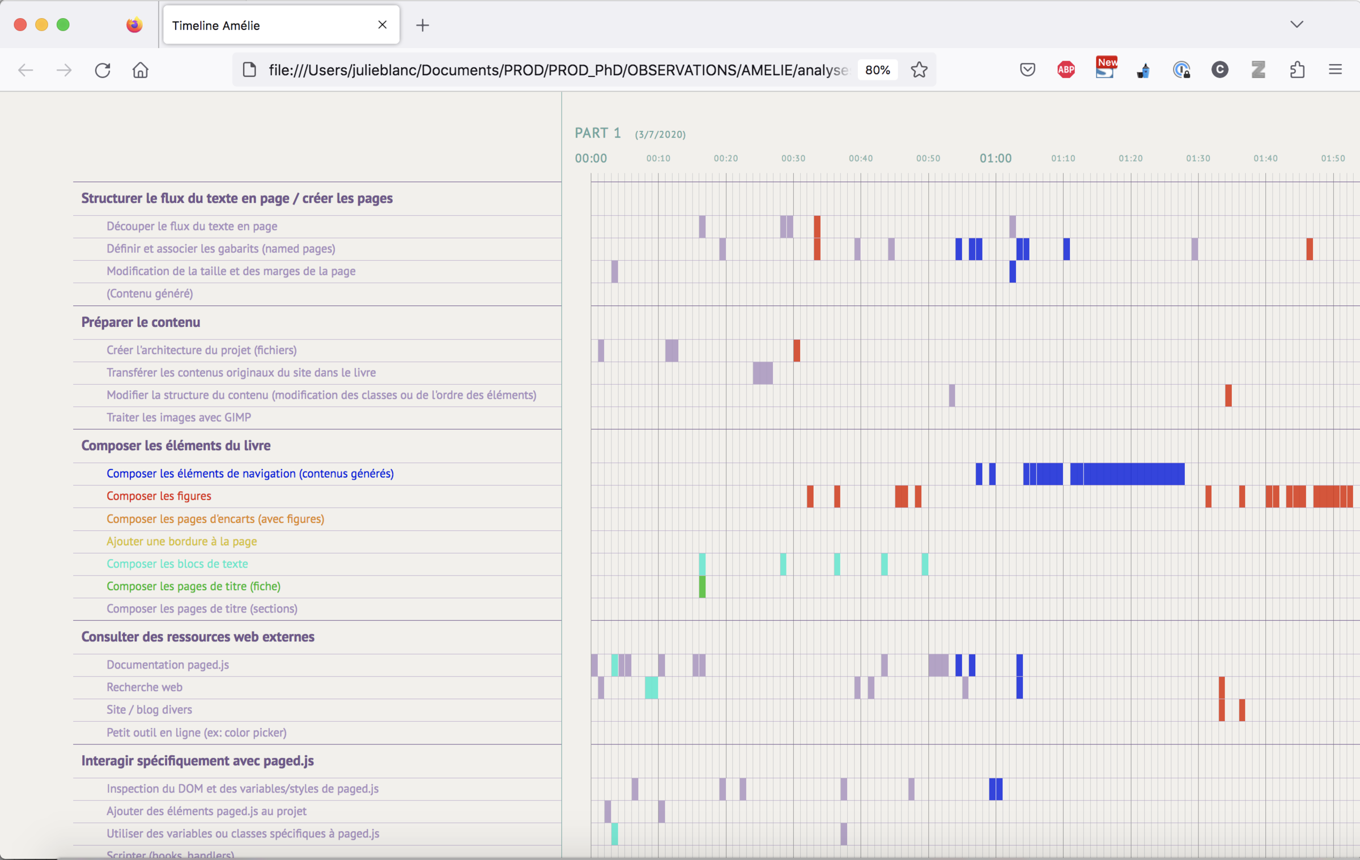Screen dimensions: 1360x860
Task: Click 'Composer les blocs de texte' label
Action: [x=177, y=564]
